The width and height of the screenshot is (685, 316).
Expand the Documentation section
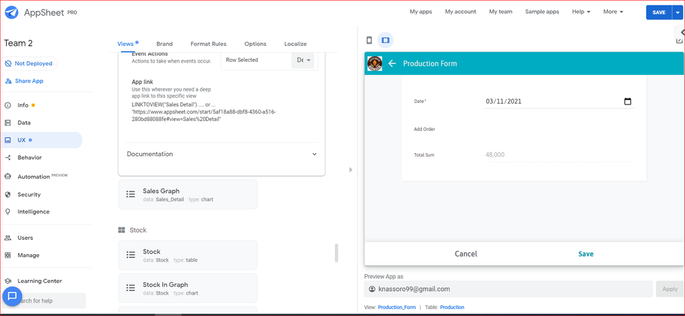tap(222, 155)
